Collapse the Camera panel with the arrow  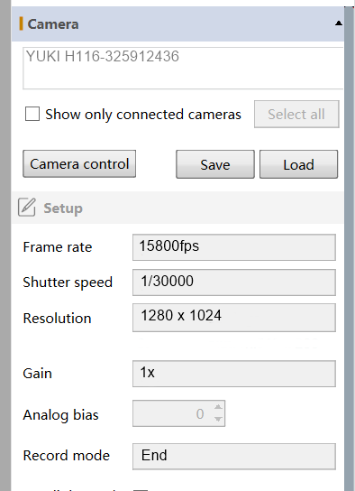(x=339, y=23)
